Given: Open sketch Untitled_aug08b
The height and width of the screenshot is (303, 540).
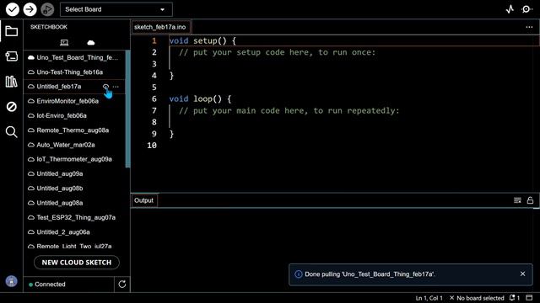Looking at the screenshot, I should (x=60, y=189).
